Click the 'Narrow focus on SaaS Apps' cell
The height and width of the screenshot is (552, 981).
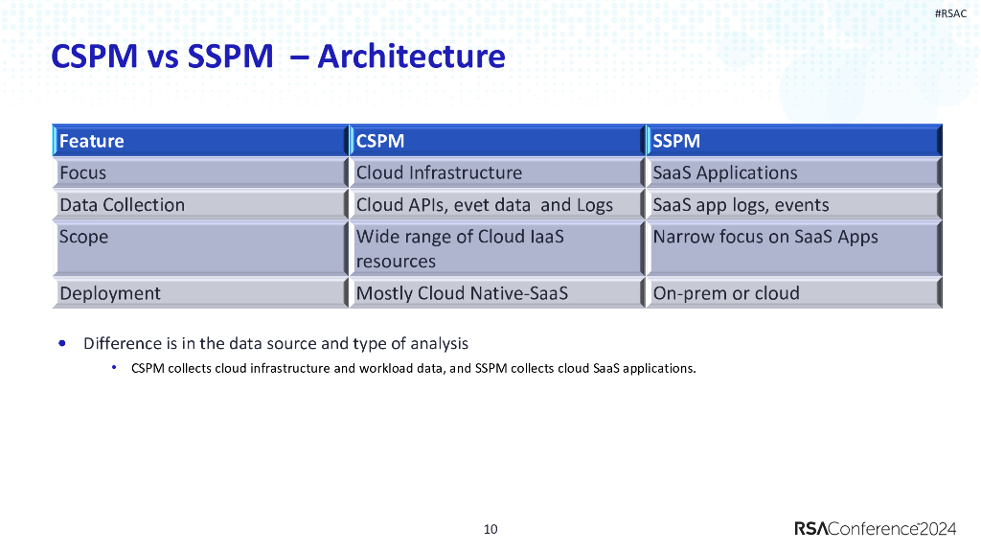click(x=794, y=248)
